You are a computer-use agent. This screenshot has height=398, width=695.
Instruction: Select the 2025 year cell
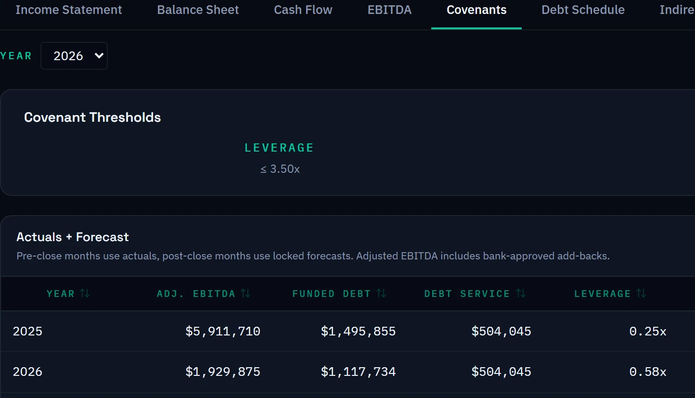(x=27, y=331)
